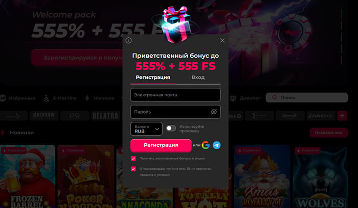This screenshot has width=358, height=208.
Task: Select the Belatra provider logo
Action: pyautogui.click(x=105, y=116)
